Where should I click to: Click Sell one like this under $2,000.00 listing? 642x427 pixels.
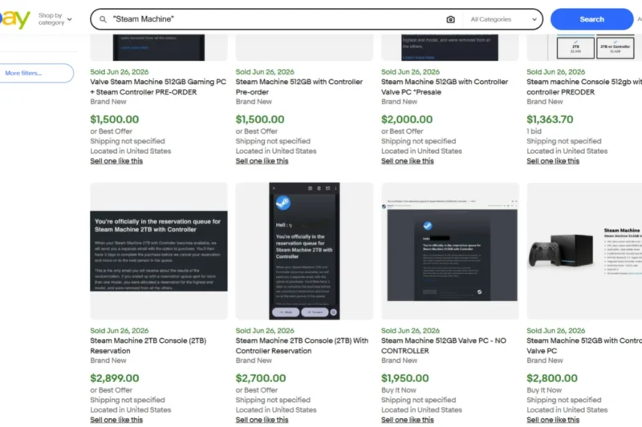pos(408,161)
